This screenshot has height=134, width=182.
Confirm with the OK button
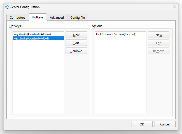click(x=142, y=124)
